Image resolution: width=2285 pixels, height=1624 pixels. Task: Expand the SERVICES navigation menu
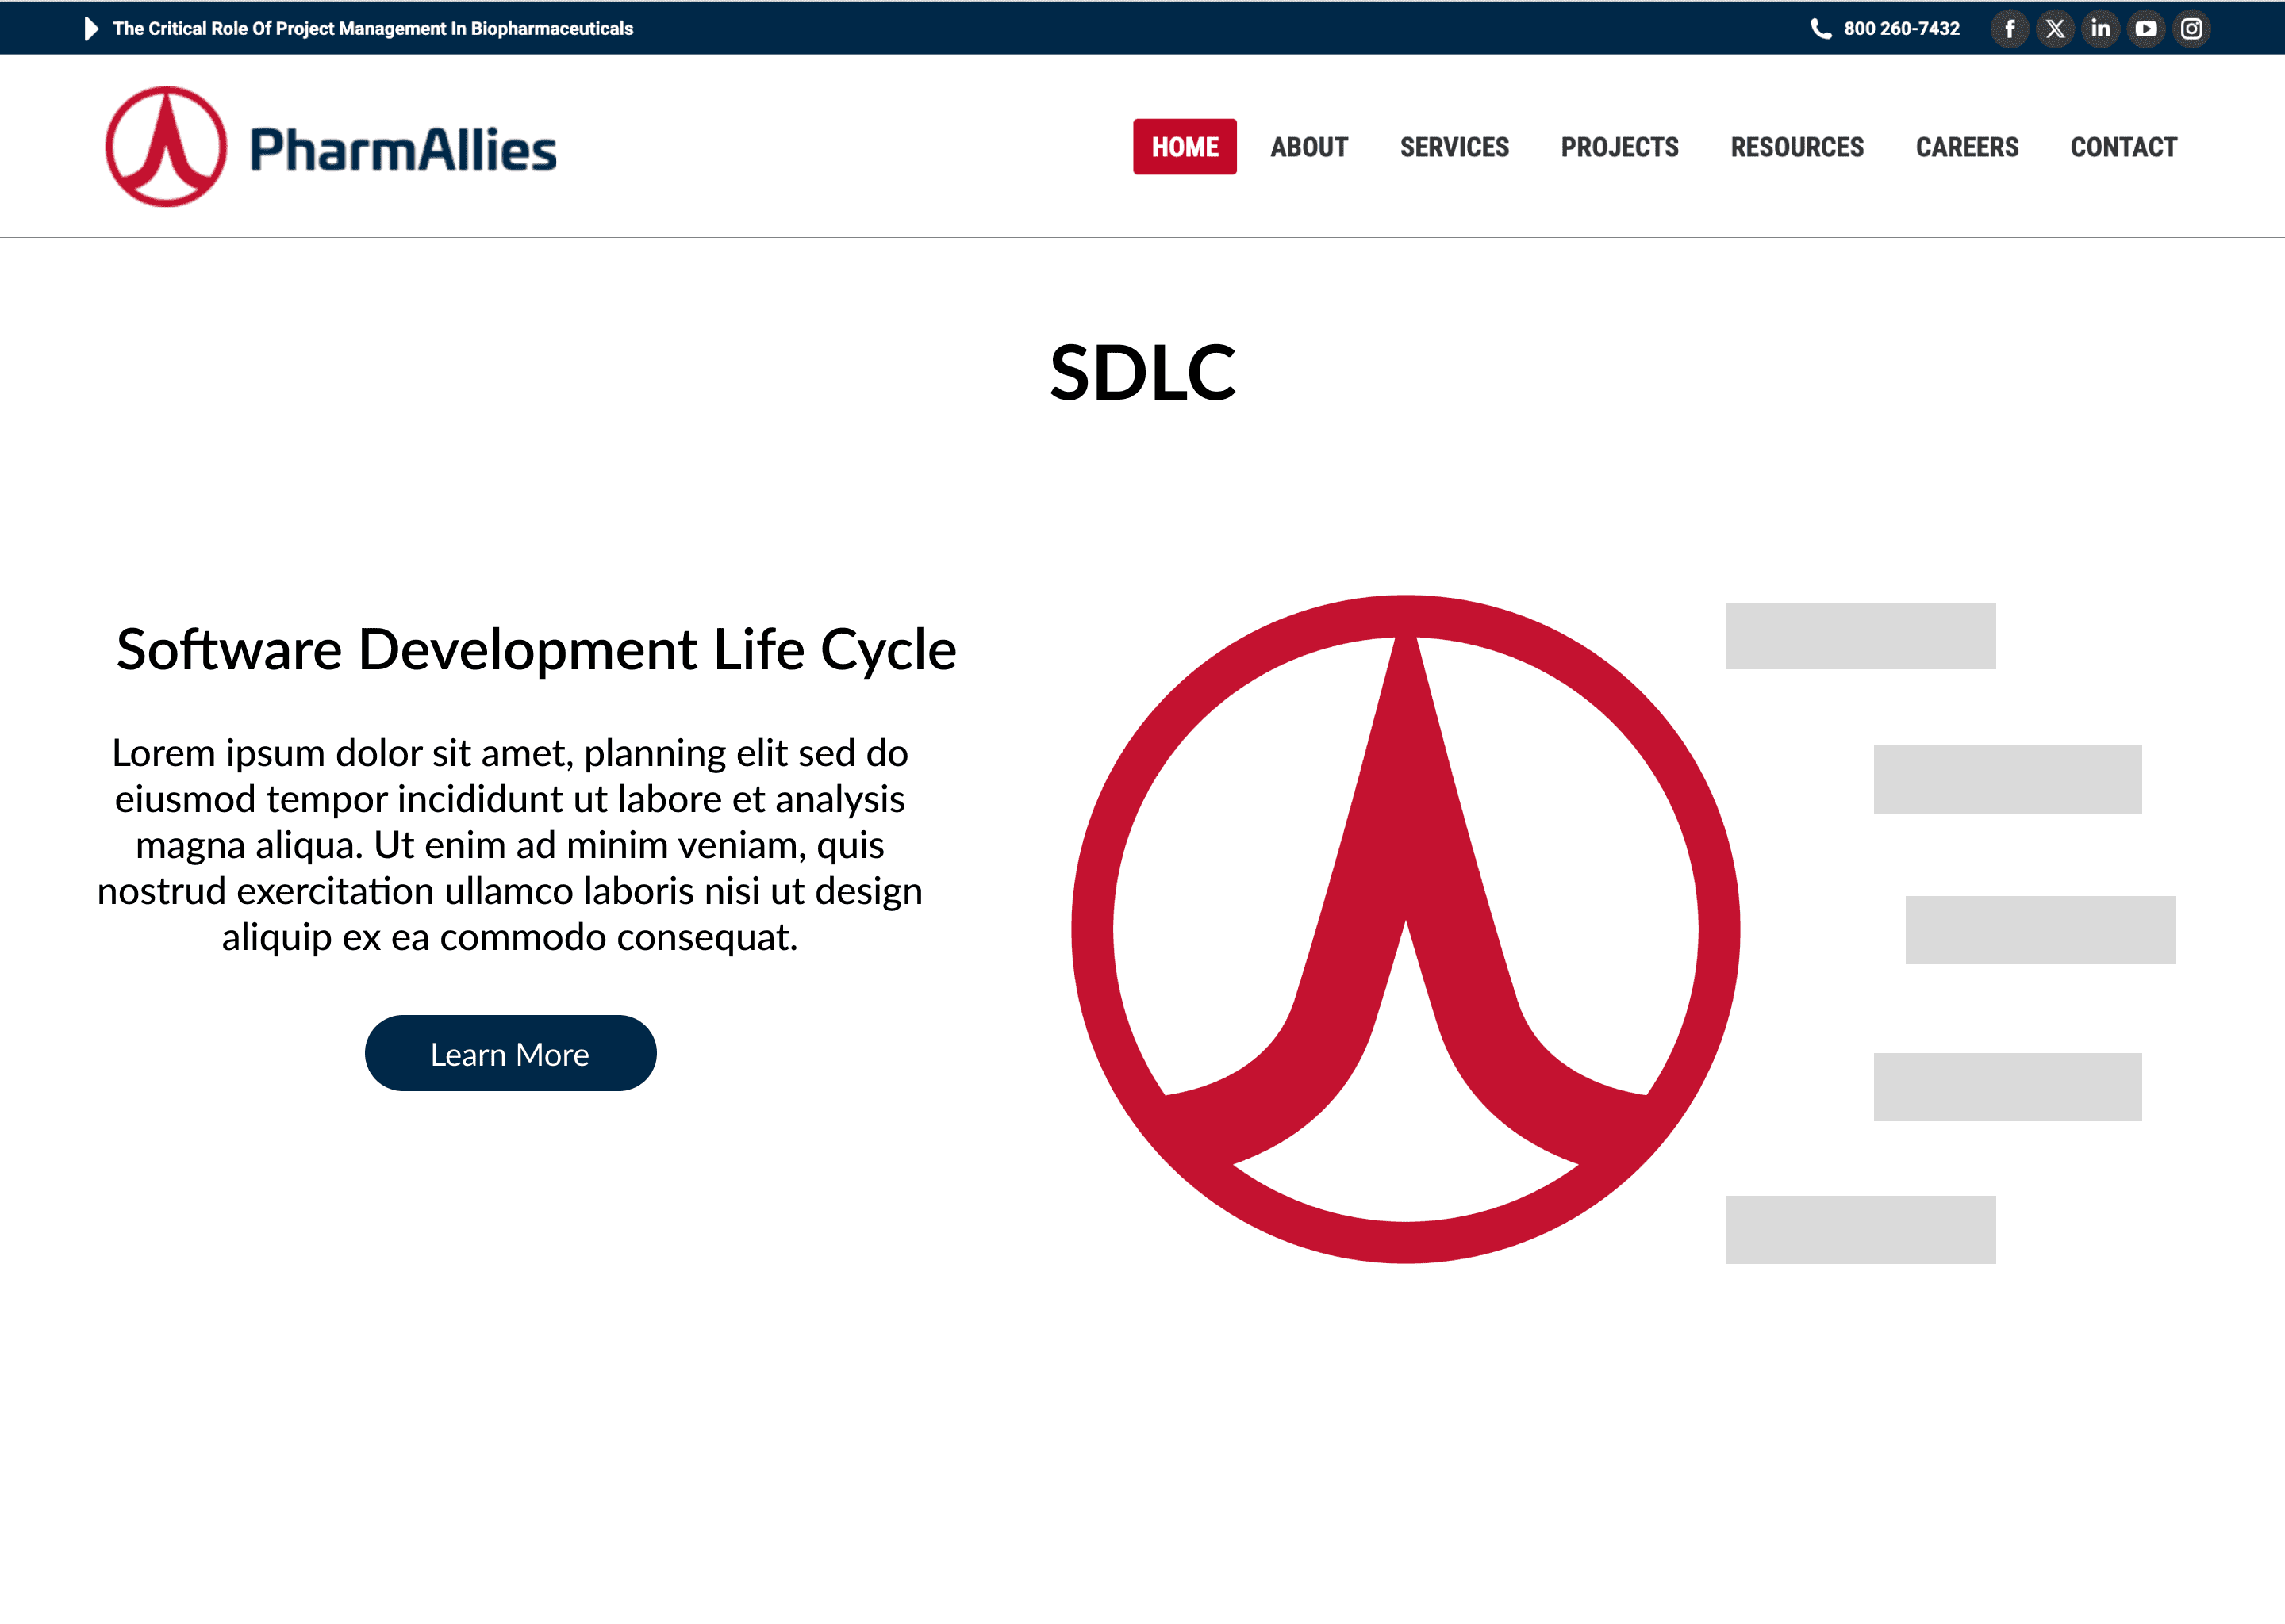click(1454, 147)
